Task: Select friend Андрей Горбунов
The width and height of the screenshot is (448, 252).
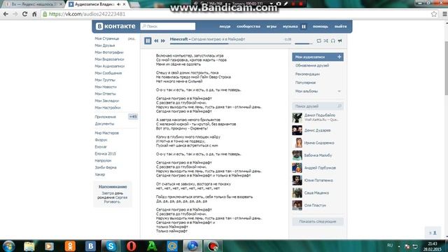Action: coord(320,168)
